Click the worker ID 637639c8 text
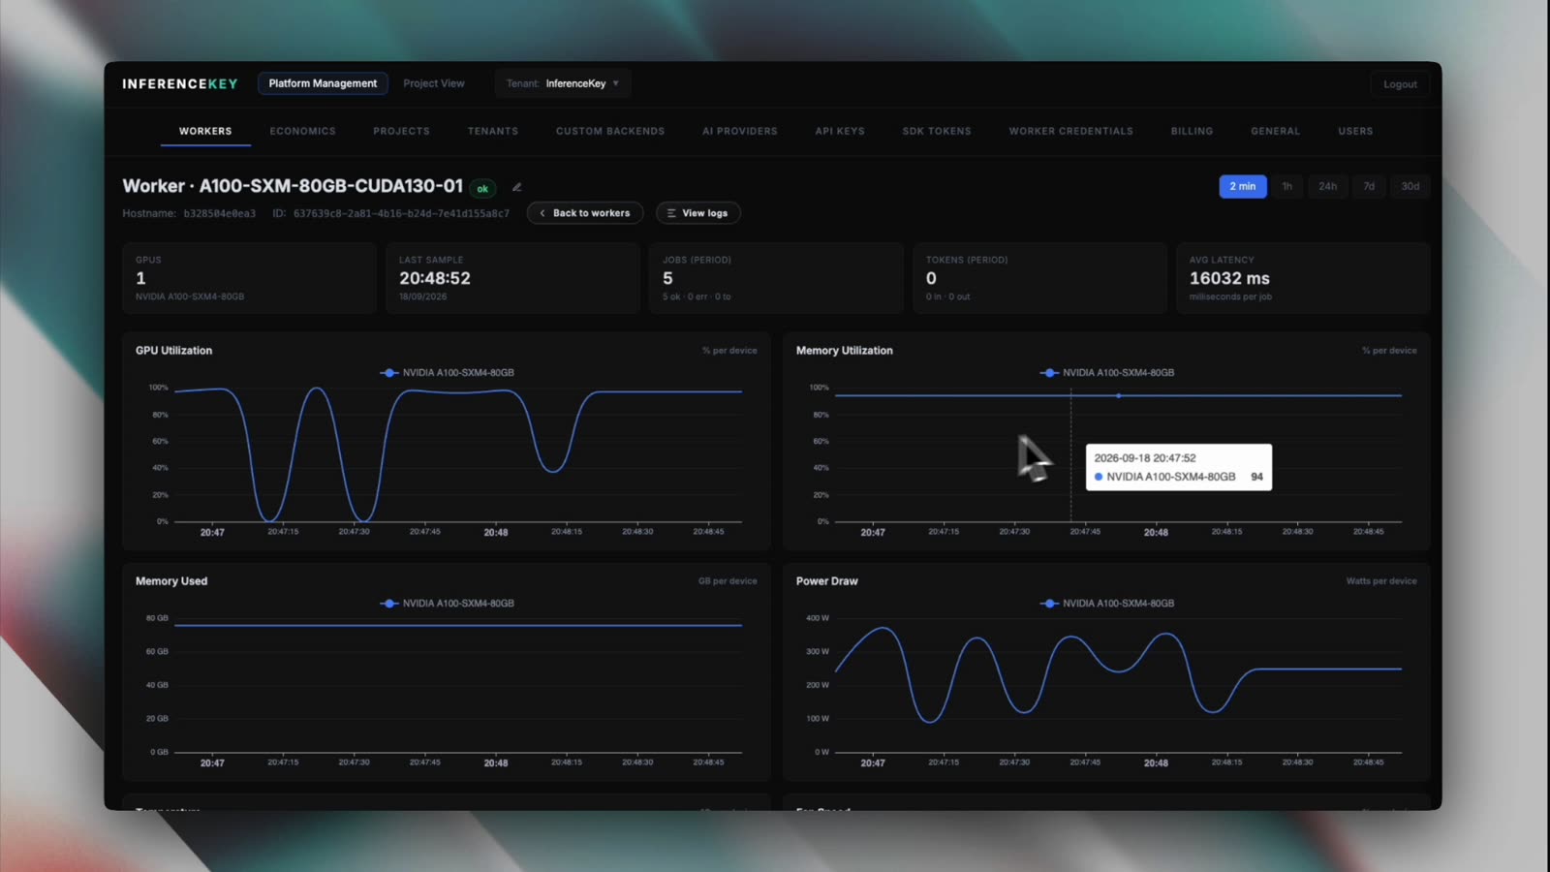1550x872 pixels. (x=401, y=213)
